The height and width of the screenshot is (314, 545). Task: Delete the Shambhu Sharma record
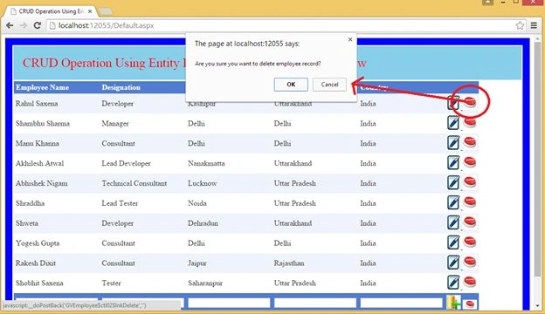point(470,122)
